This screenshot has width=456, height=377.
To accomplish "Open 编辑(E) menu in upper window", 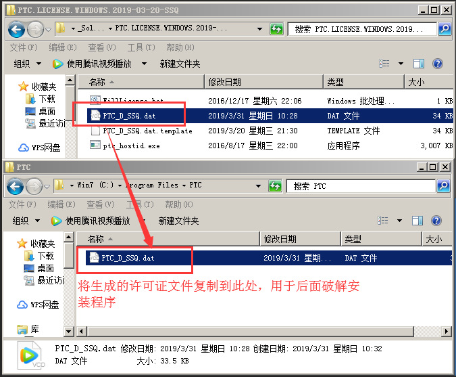I will click(63, 47).
